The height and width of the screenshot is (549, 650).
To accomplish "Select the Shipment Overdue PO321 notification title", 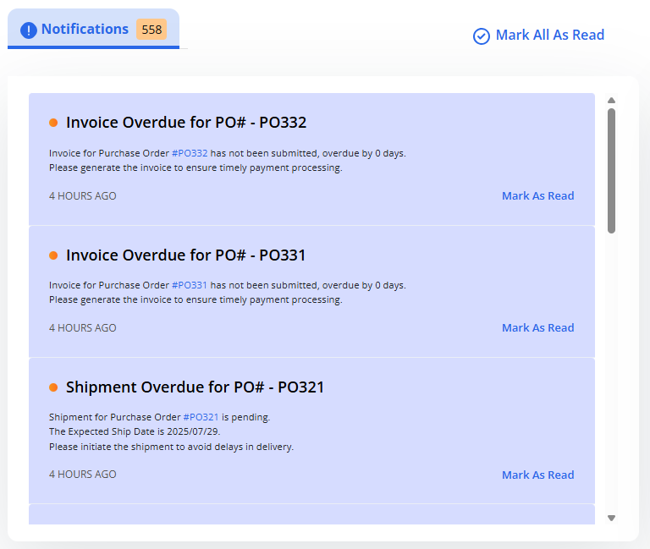I will (195, 387).
